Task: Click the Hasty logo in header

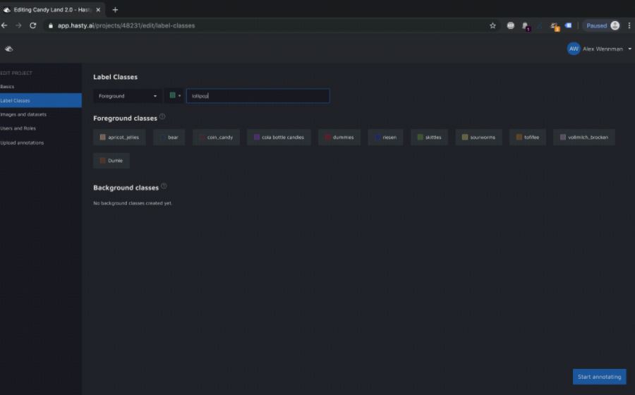Action: coord(9,49)
